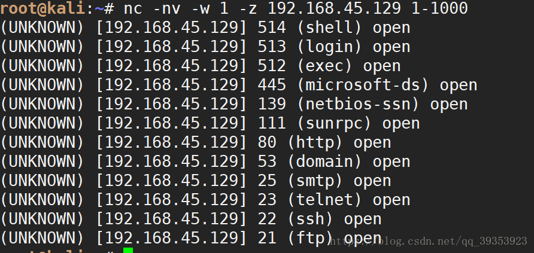Click the port 80 (http) entry
Screen dimensions: 534x253
(x=300, y=142)
